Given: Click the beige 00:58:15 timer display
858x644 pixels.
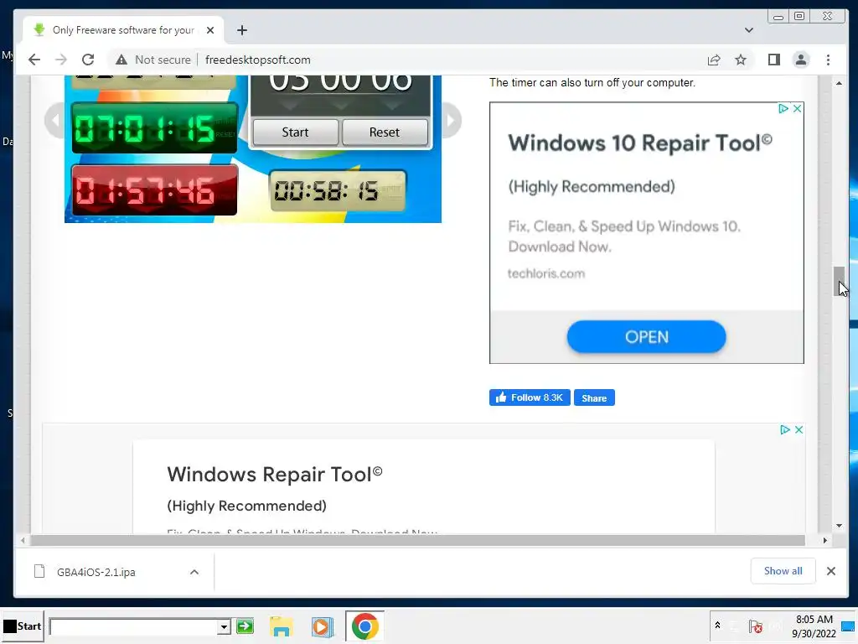Looking at the screenshot, I should coord(338,190).
